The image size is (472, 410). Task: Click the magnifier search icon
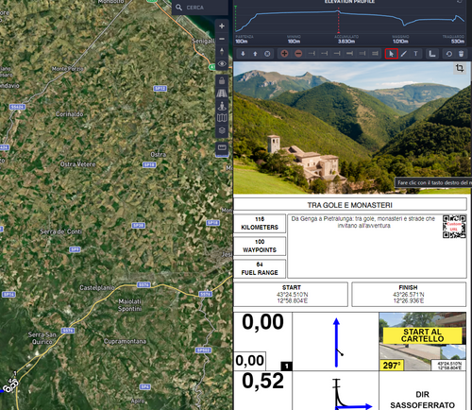click(x=178, y=8)
